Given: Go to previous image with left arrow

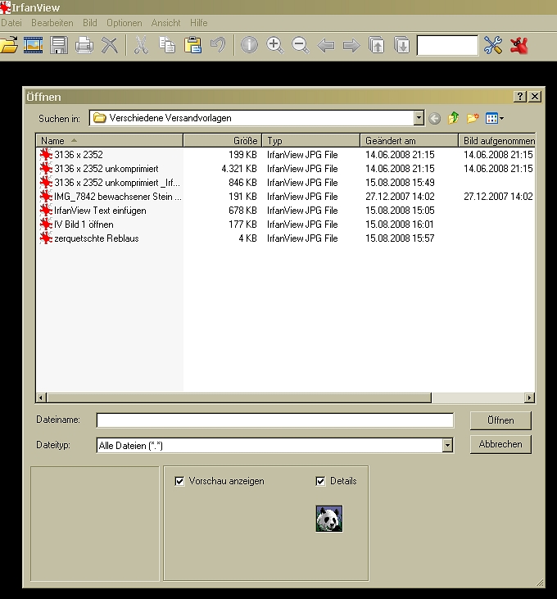Looking at the screenshot, I should [326, 45].
